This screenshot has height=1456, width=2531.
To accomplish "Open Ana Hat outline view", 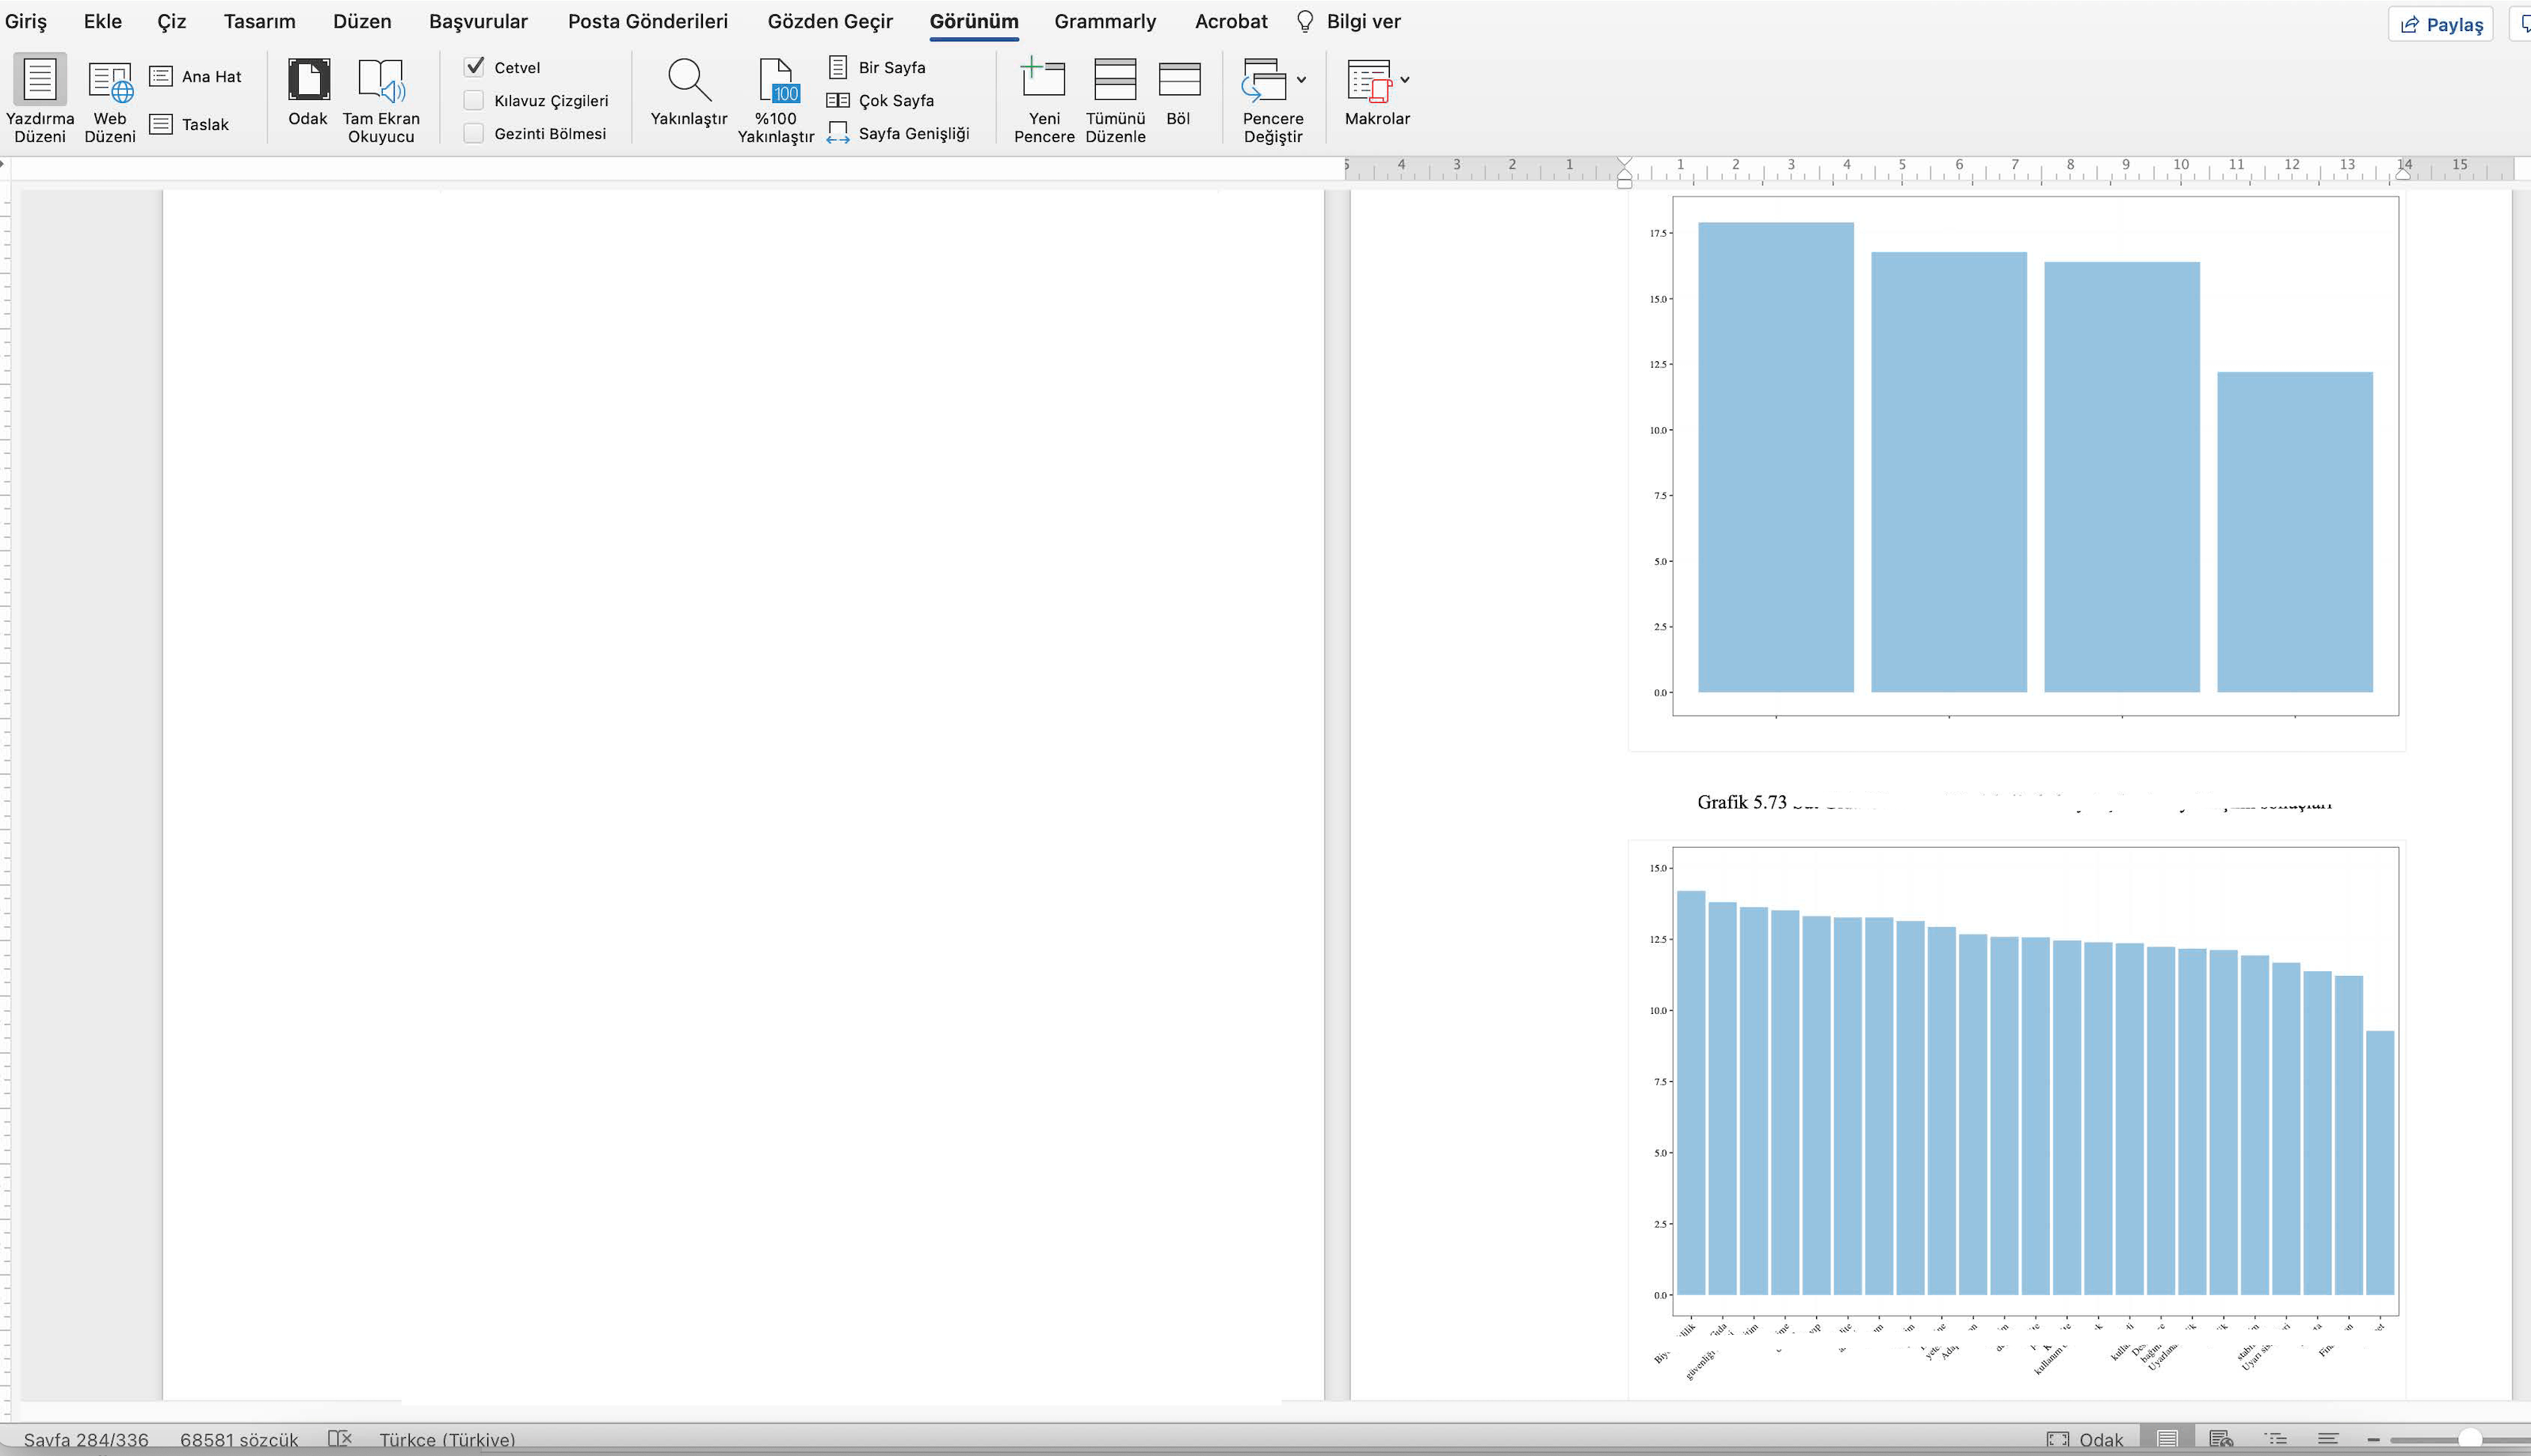I will click(x=196, y=76).
